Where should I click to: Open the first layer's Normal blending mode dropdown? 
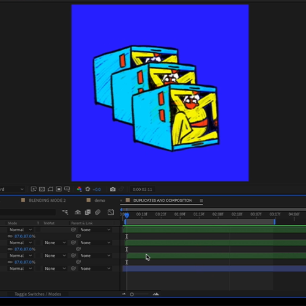[x=21, y=229]
